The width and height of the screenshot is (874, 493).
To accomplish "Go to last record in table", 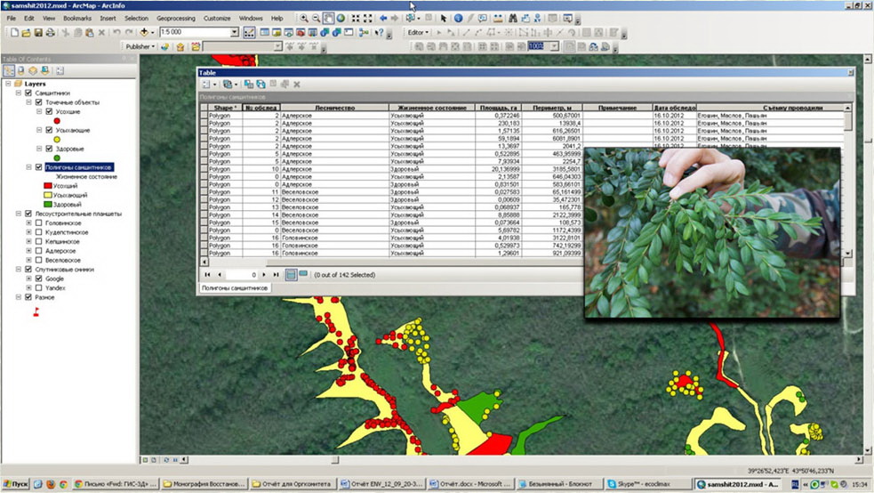I will click(276, 274).
